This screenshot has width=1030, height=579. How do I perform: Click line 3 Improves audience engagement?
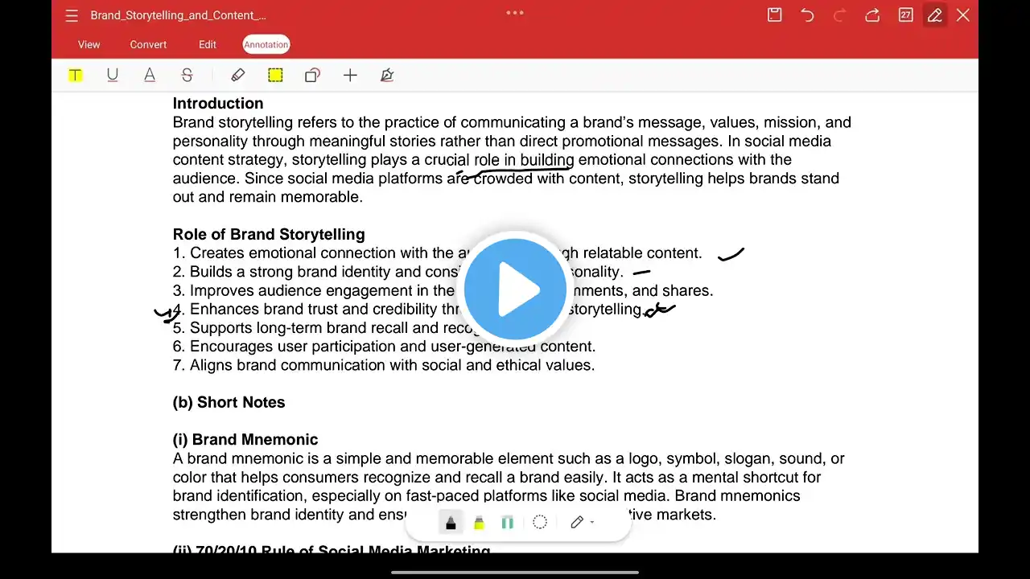[443, 290]
